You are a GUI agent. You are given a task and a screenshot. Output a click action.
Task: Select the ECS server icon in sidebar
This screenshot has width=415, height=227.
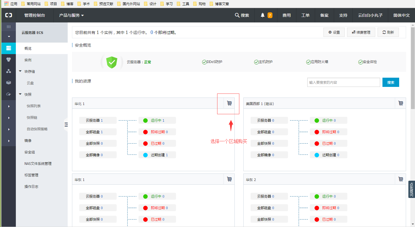(x=9, y=48)
